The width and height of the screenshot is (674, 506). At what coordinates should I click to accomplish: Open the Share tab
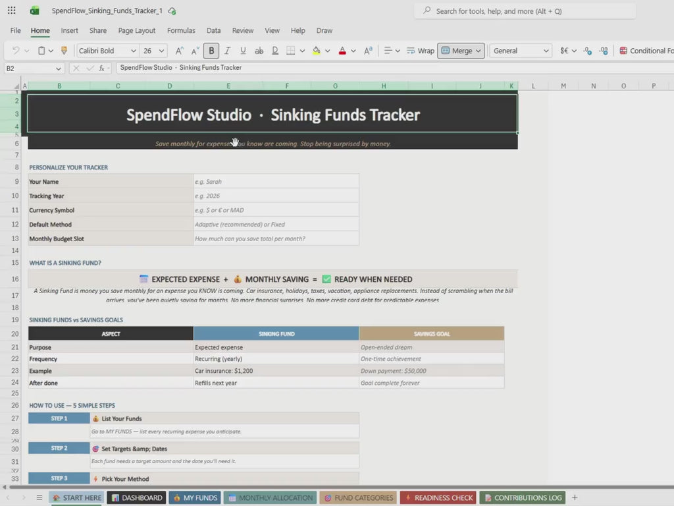[x=98, y=30]
